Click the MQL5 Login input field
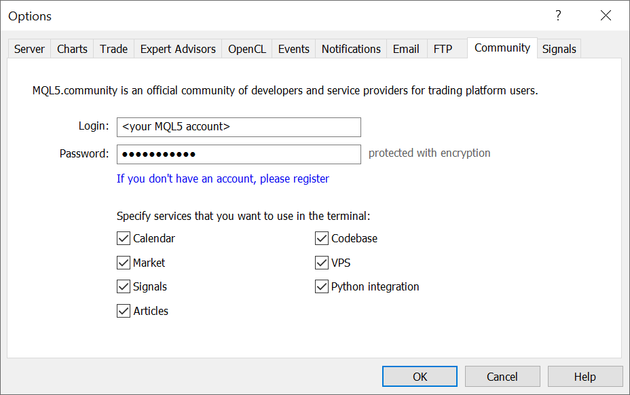Screen dimensions: 630x395 [238, 127]
